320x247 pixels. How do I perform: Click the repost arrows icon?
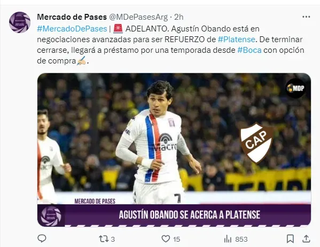pyautogui.click(x=104, y=238)
